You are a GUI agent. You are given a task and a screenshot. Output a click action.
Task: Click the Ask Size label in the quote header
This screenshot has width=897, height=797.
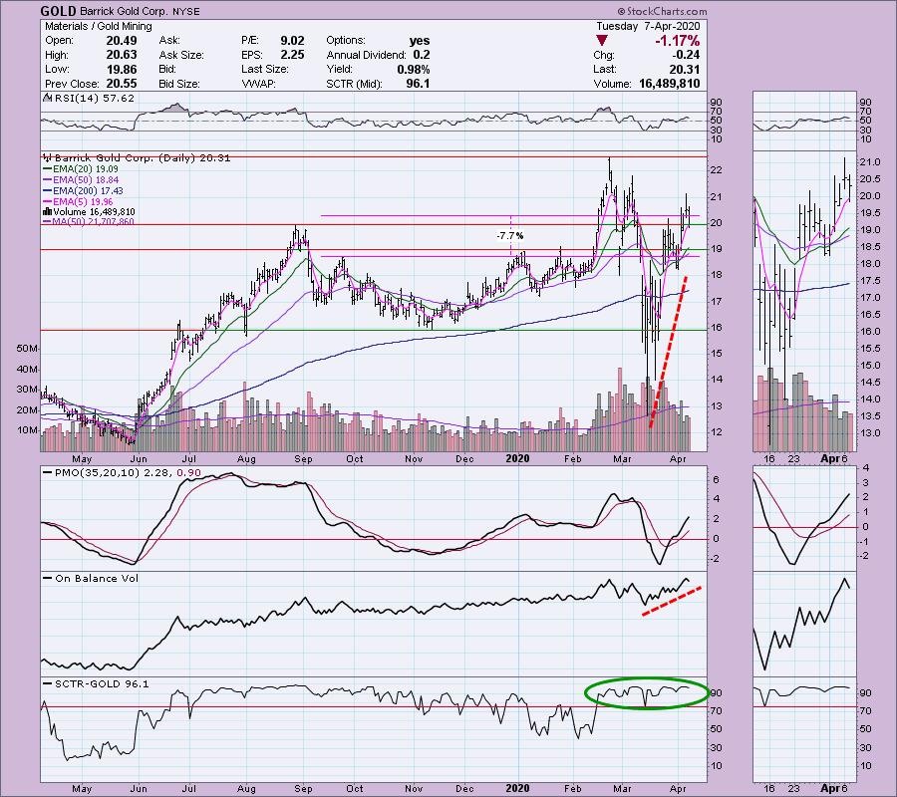pyautogui.click(x=181, y=55)
